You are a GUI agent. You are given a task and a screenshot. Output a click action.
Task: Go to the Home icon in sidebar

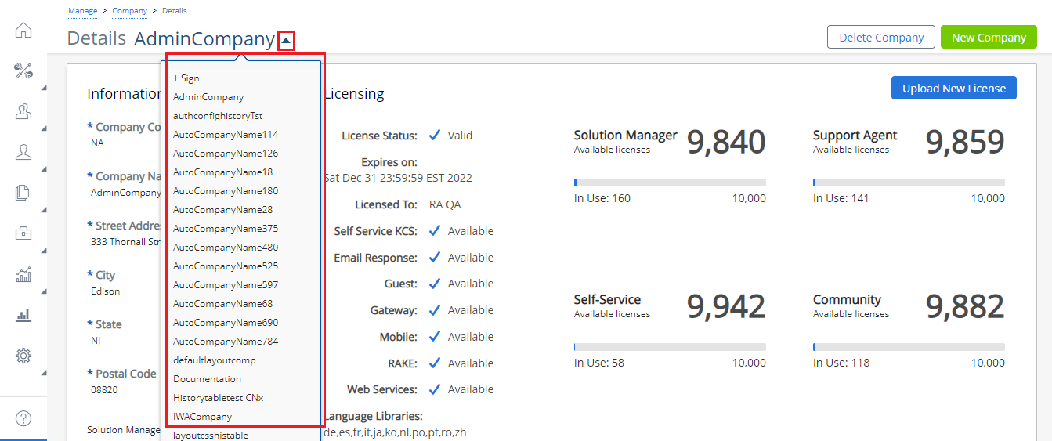(23, 31)
